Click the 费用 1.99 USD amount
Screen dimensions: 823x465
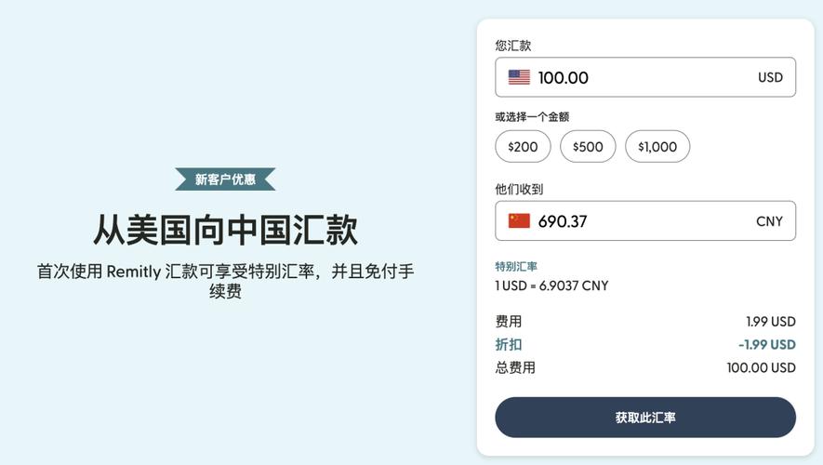(771, 322)
